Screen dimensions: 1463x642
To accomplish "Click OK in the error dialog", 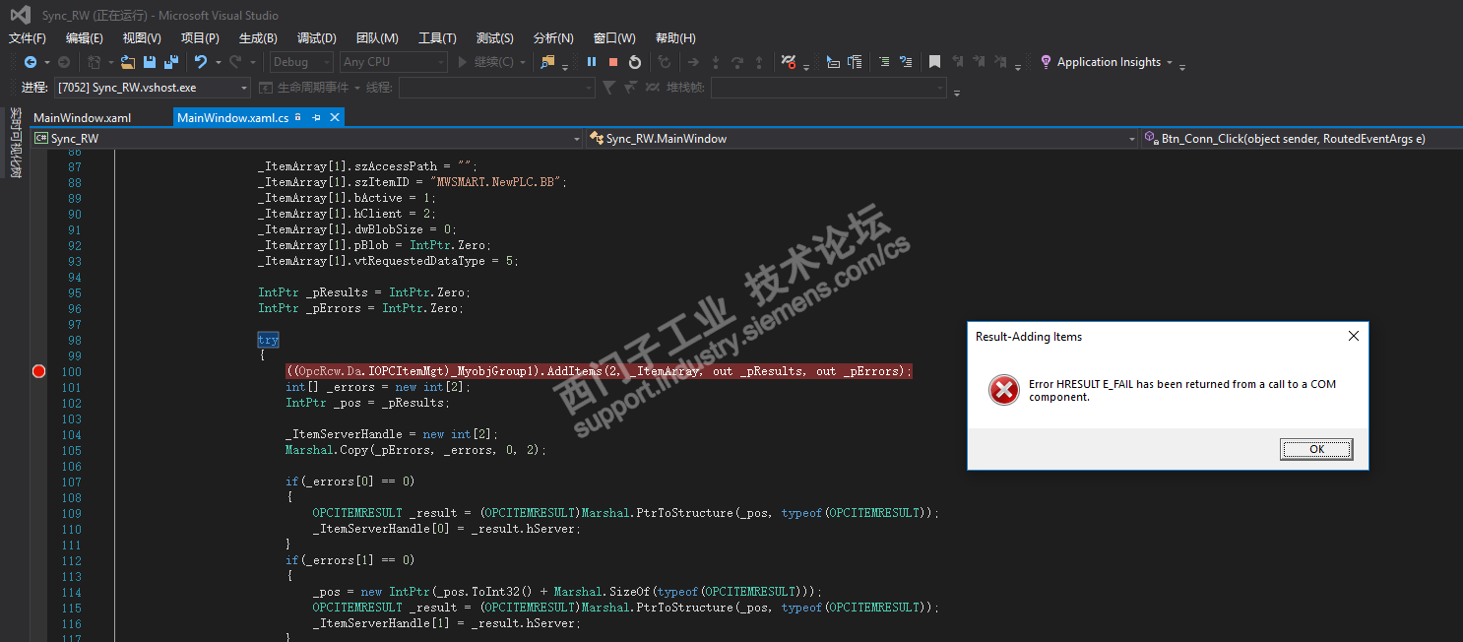I will click(1316, 449).
